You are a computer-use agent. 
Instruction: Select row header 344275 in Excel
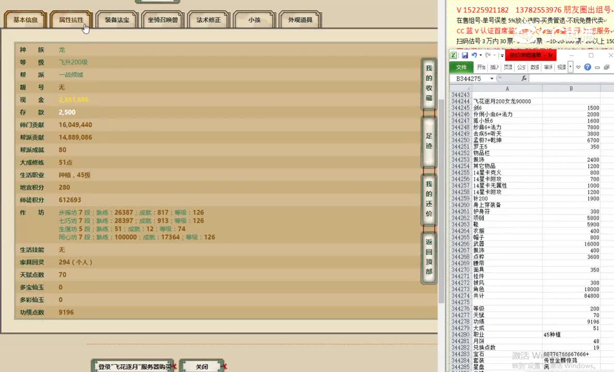461,302
